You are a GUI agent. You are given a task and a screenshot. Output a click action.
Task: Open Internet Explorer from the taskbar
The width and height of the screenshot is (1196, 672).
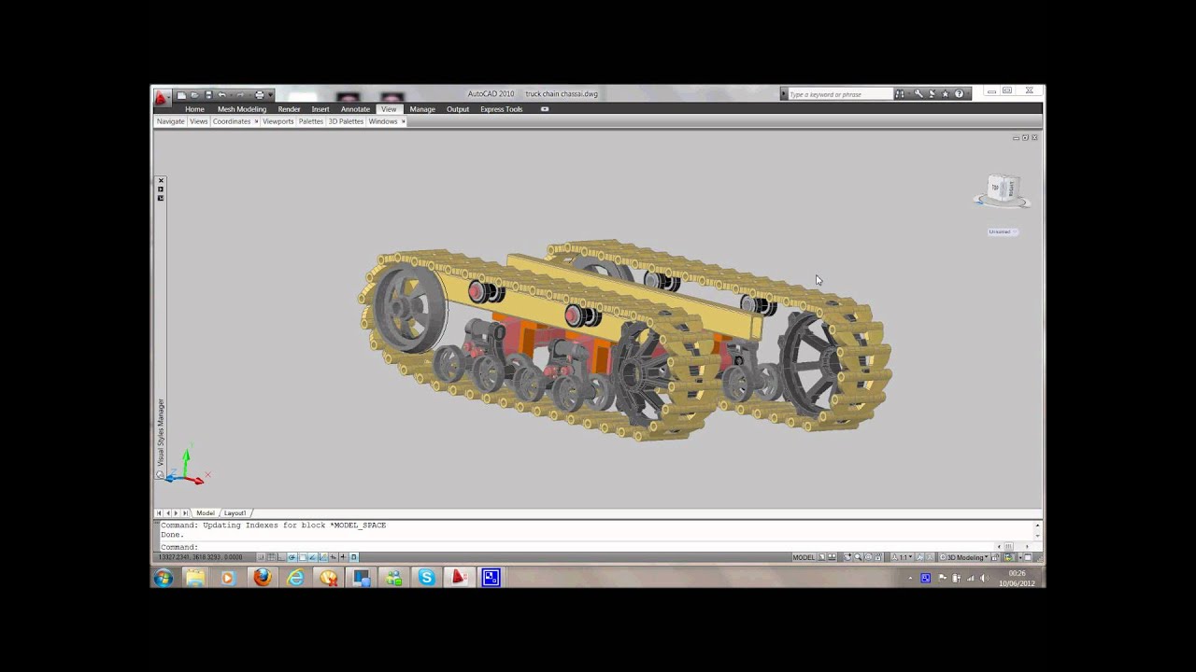point(295,578)
